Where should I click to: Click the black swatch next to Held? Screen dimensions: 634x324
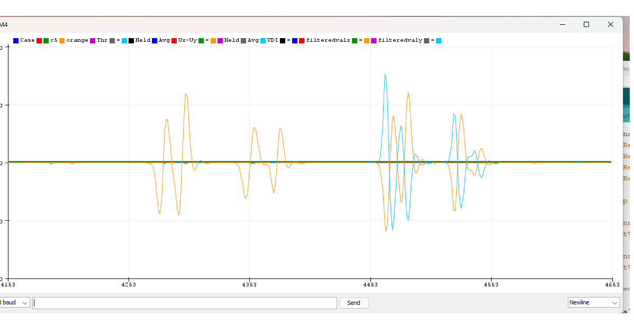point(131,40)
